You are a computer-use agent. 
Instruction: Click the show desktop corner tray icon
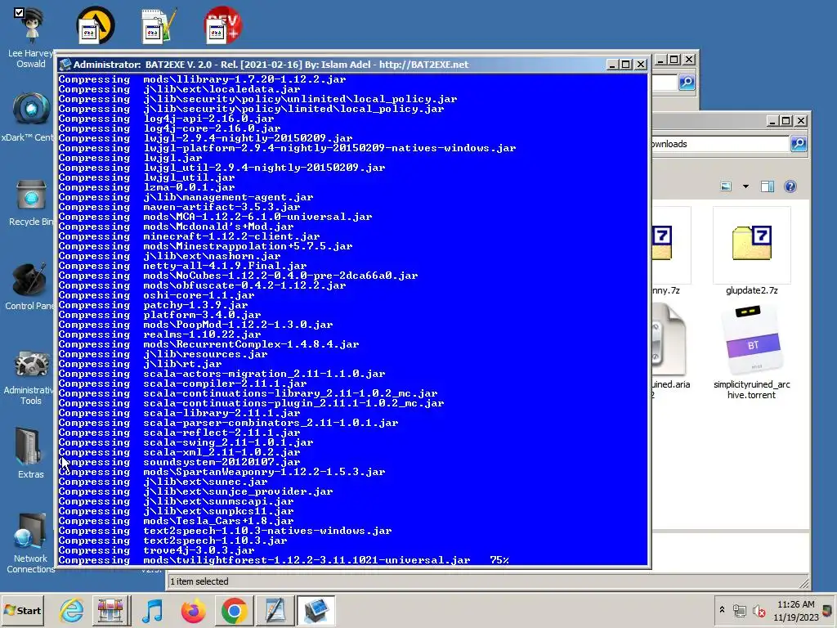828,610
